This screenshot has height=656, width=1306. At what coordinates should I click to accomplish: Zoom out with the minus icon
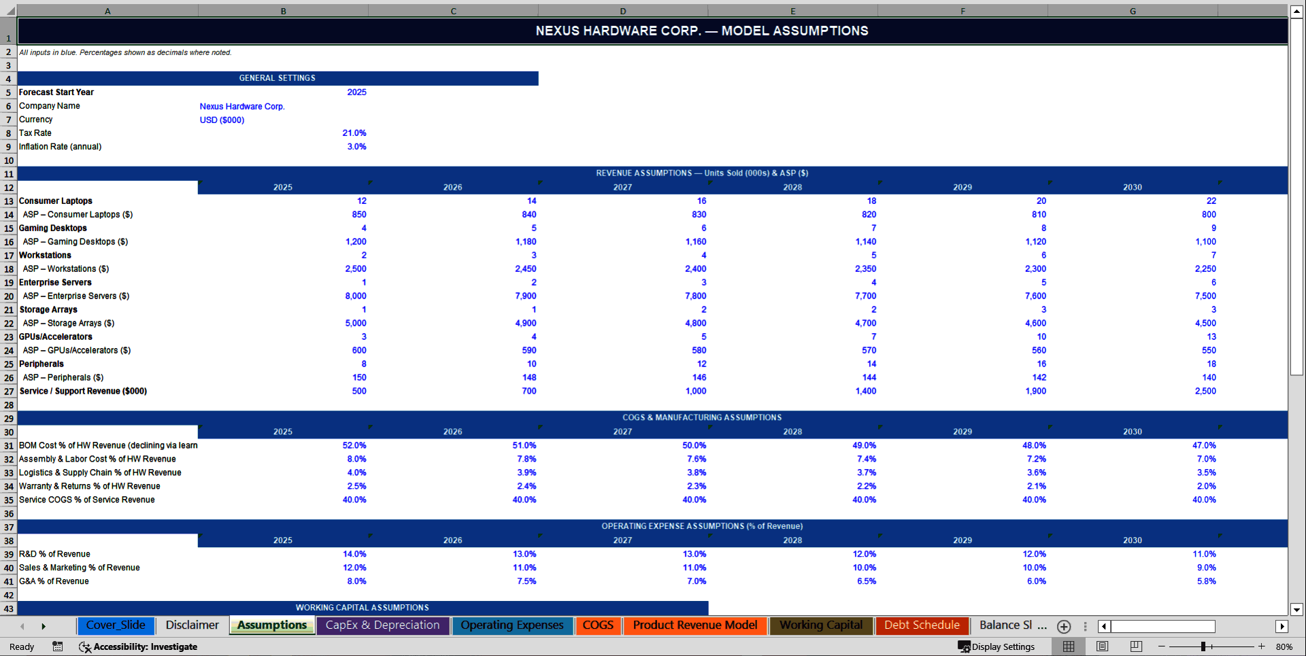pos(1160,646)
